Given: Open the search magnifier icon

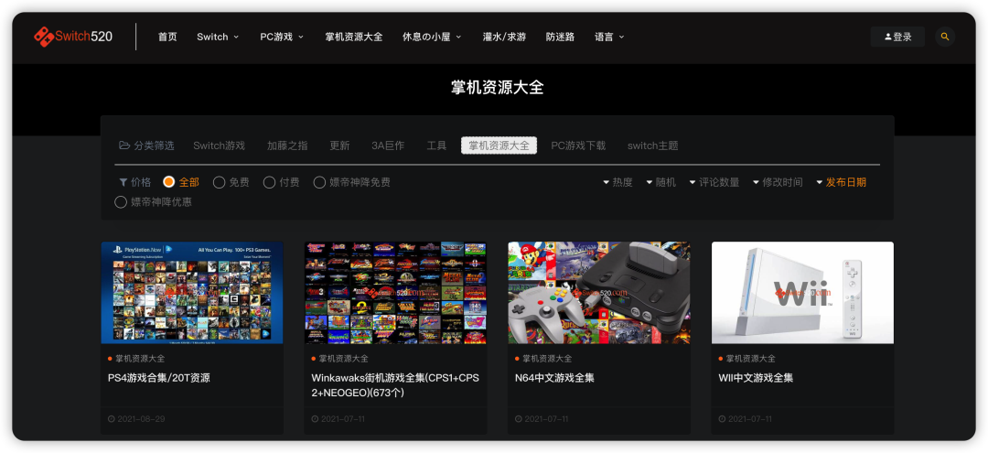Looking at the screenshot, I should pos(944,37).
